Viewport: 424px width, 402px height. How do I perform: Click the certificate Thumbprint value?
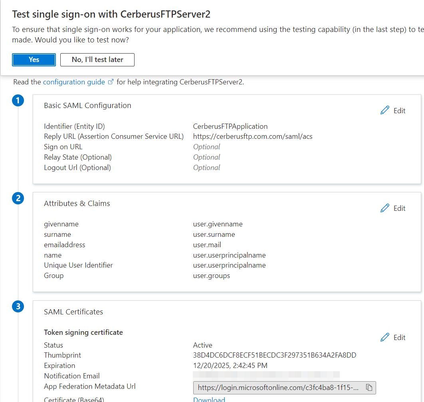(274, 355)
